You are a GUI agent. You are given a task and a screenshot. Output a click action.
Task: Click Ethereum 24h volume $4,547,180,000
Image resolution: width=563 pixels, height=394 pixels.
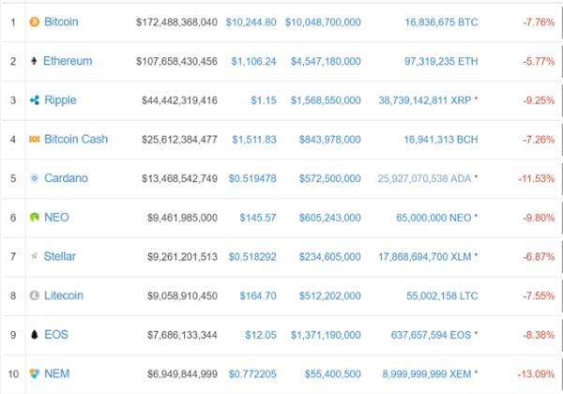pos(326,61)
